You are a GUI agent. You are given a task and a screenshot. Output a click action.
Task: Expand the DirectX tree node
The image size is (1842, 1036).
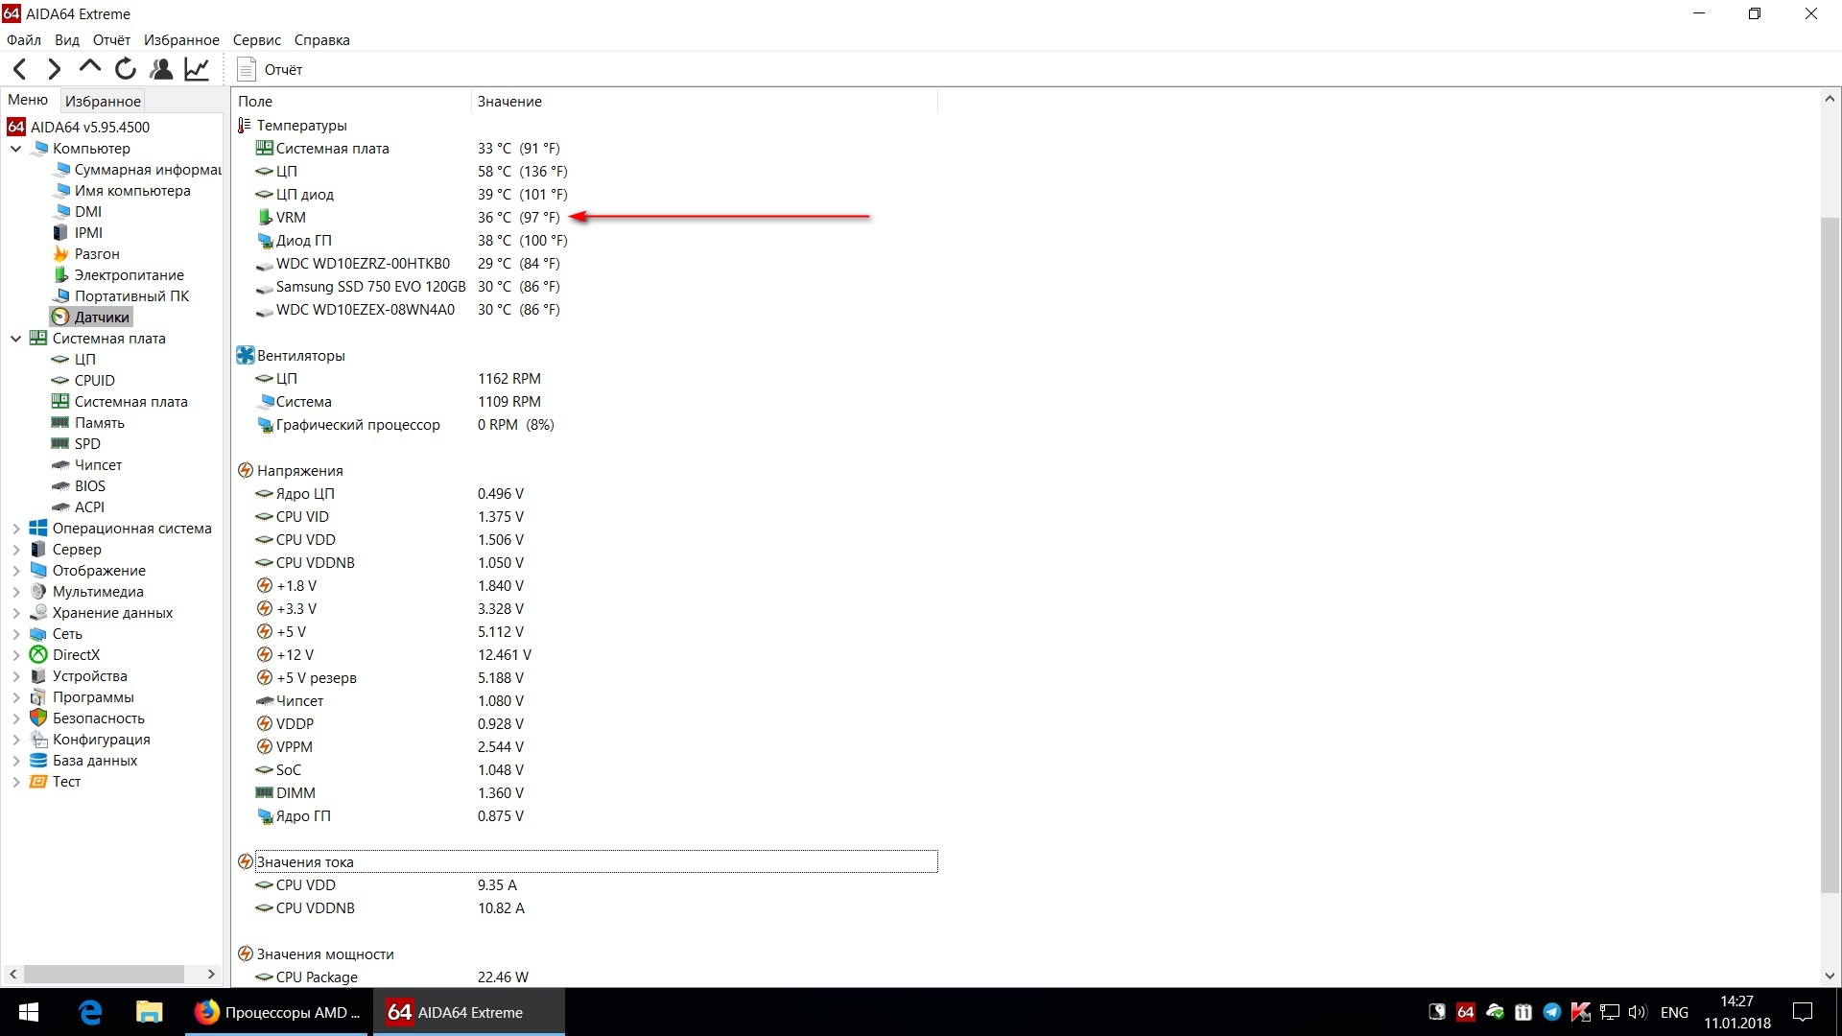click(15, 655)
